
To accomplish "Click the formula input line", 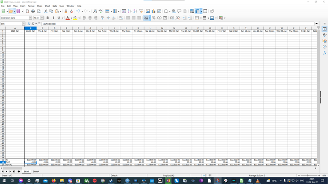I will [178, 24].
